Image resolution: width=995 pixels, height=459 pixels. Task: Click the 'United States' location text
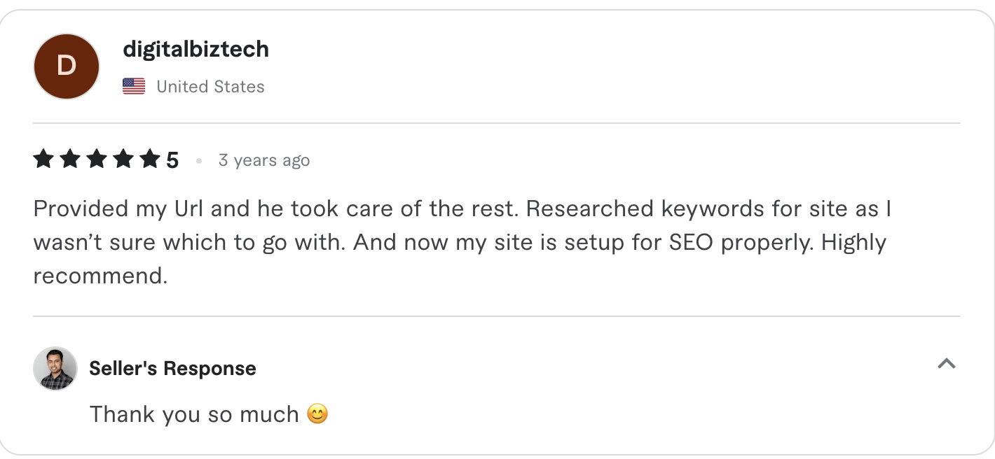click(210, 86)
